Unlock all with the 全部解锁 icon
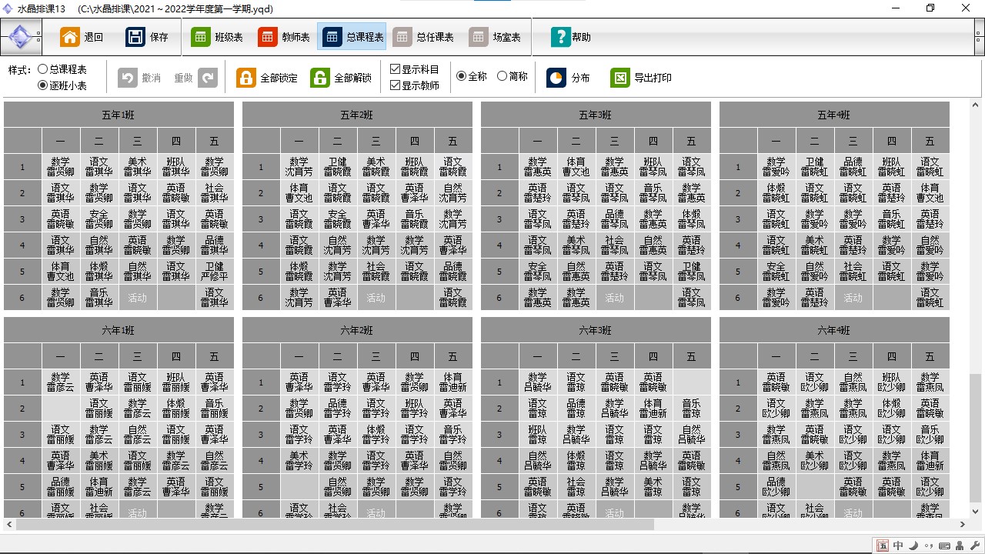The width and height of the screenshot is (985, 554). click(x=320, y=78)
